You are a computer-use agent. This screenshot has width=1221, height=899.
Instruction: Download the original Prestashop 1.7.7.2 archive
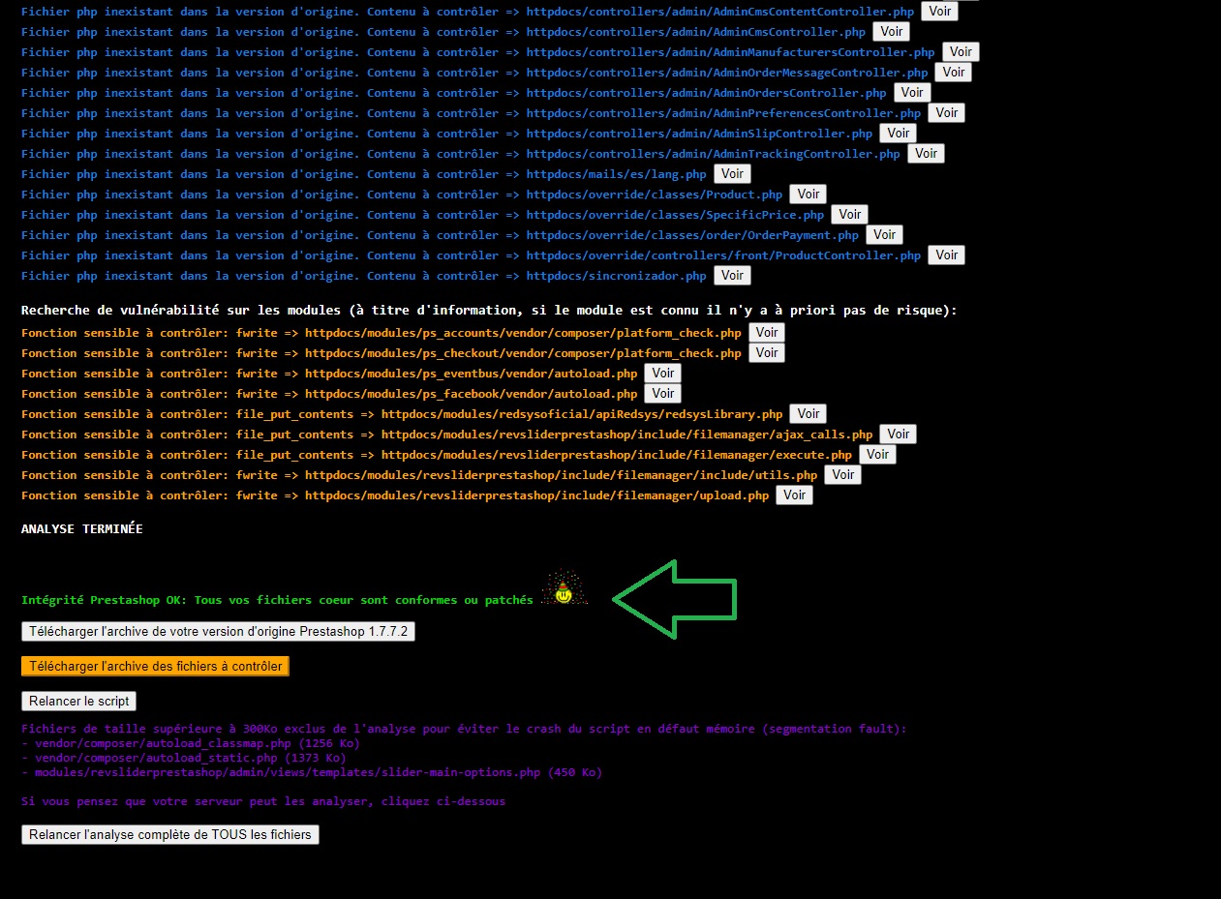click(x=218, y=632)
